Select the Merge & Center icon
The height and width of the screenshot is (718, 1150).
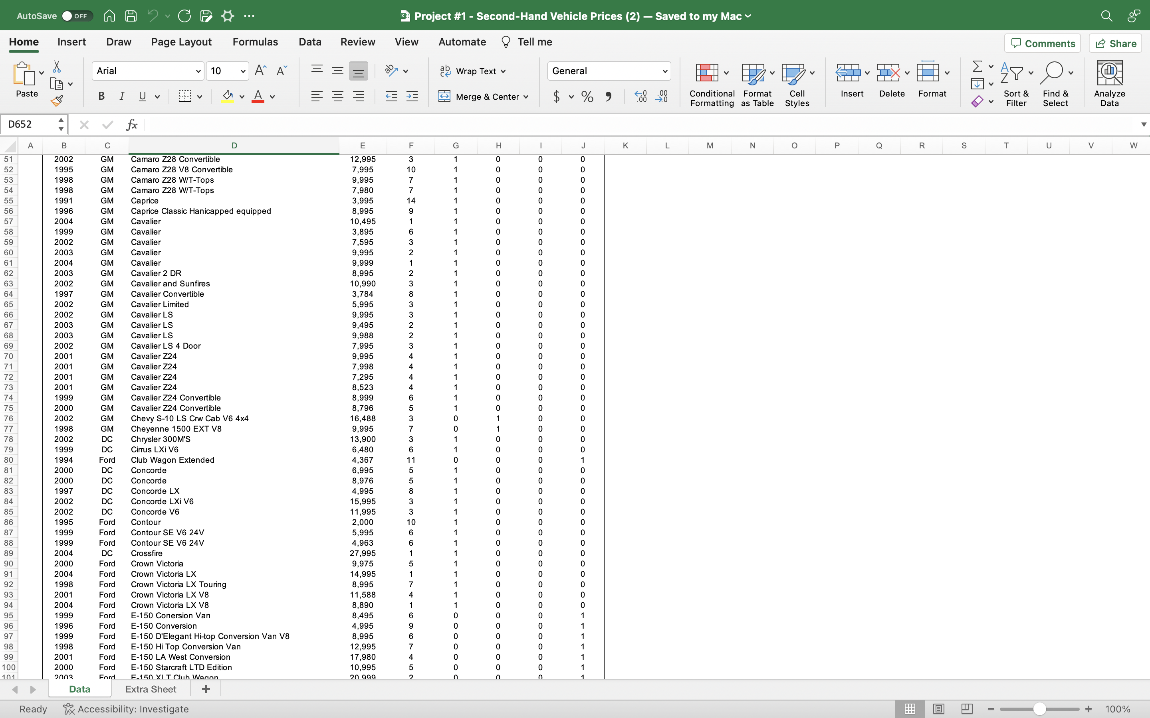pos(444,97)
